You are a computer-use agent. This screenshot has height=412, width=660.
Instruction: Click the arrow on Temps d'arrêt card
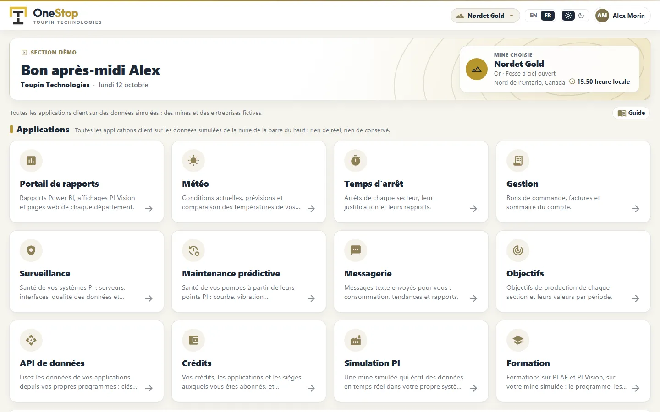pyautogui.click(x=473, y=209)
